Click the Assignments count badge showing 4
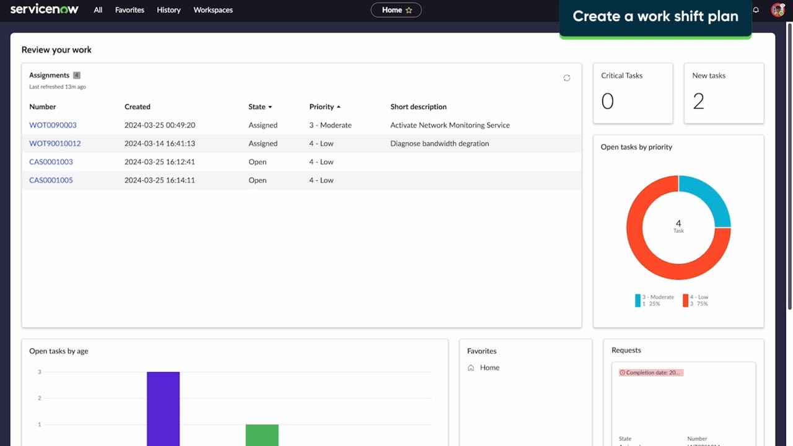This screenshot has height=446, width=793. [x=76, y=75]
